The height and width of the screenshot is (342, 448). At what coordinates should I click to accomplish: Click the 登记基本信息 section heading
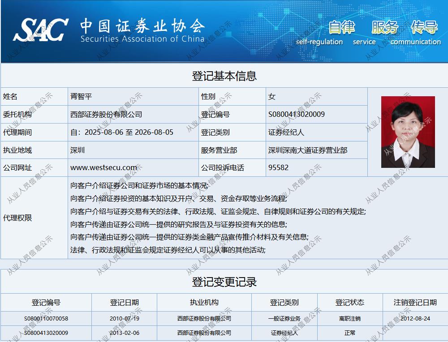pyautogui.click(x=224, y=76)
